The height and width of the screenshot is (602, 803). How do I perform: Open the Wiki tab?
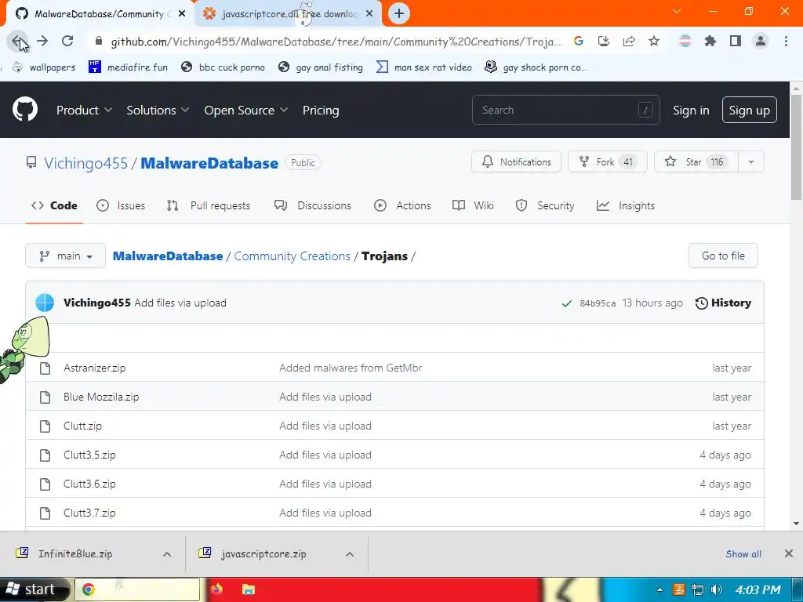coord(473,206)
